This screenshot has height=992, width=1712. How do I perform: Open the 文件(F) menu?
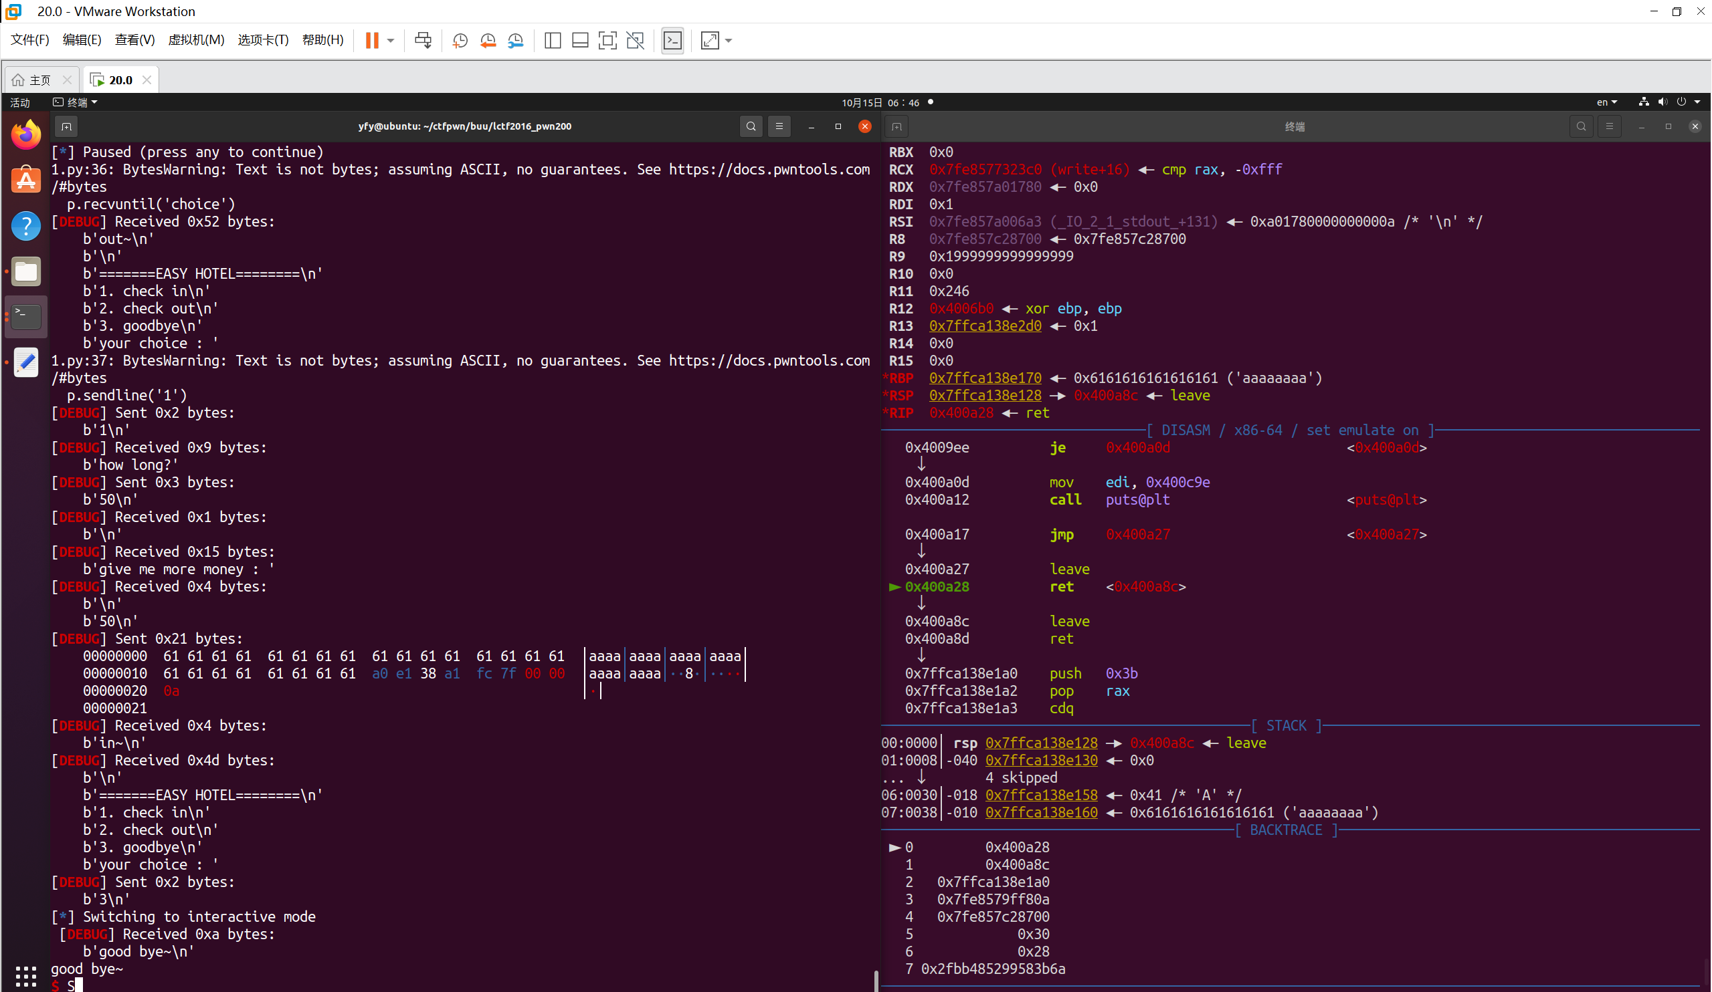pos(30,40)
